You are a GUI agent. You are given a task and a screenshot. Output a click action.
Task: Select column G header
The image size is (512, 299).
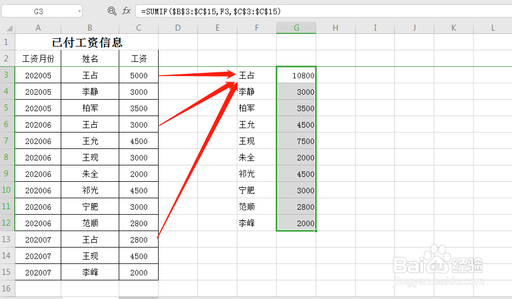(x=296, y=28)
